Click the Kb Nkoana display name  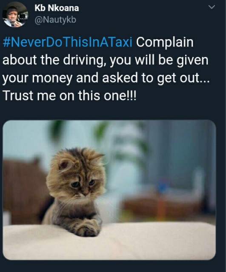pyautogui.click(x=57, y=8)
